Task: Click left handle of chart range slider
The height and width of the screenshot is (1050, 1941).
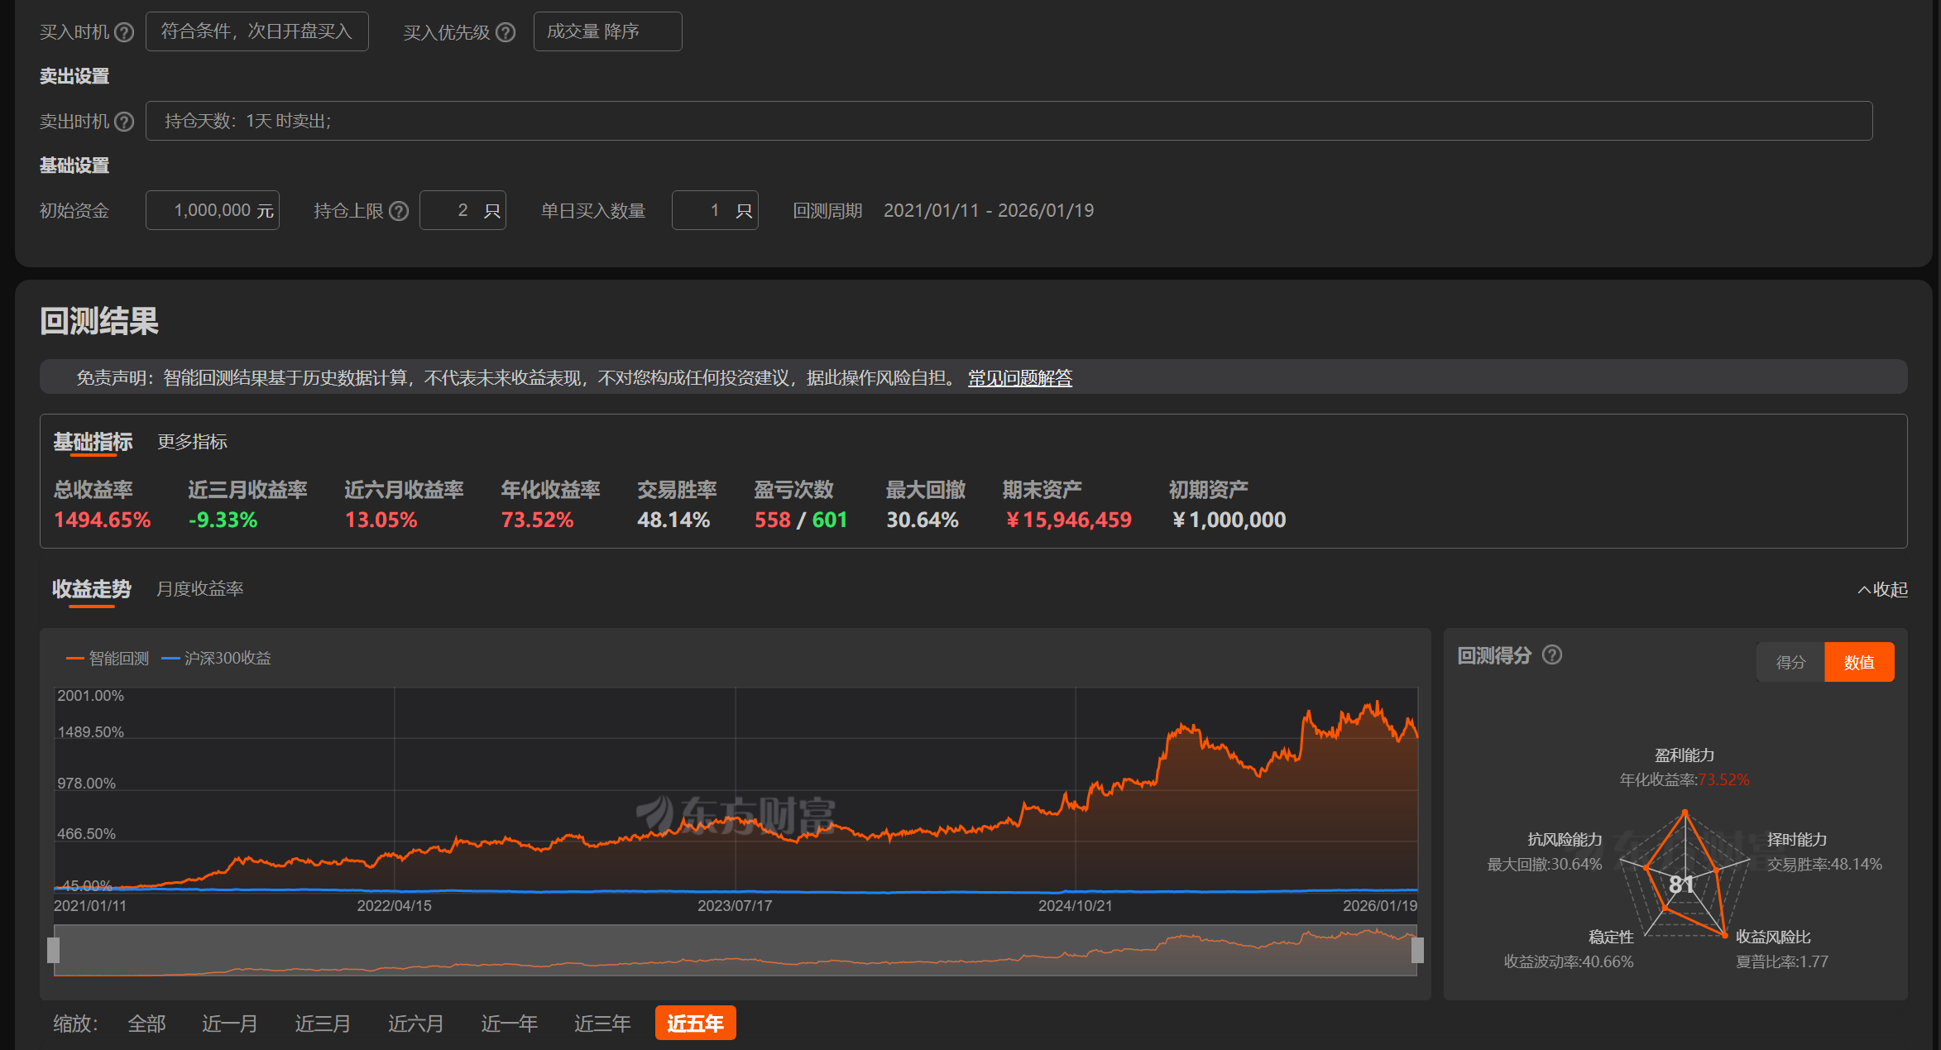Action: click(x=54, y=950)
